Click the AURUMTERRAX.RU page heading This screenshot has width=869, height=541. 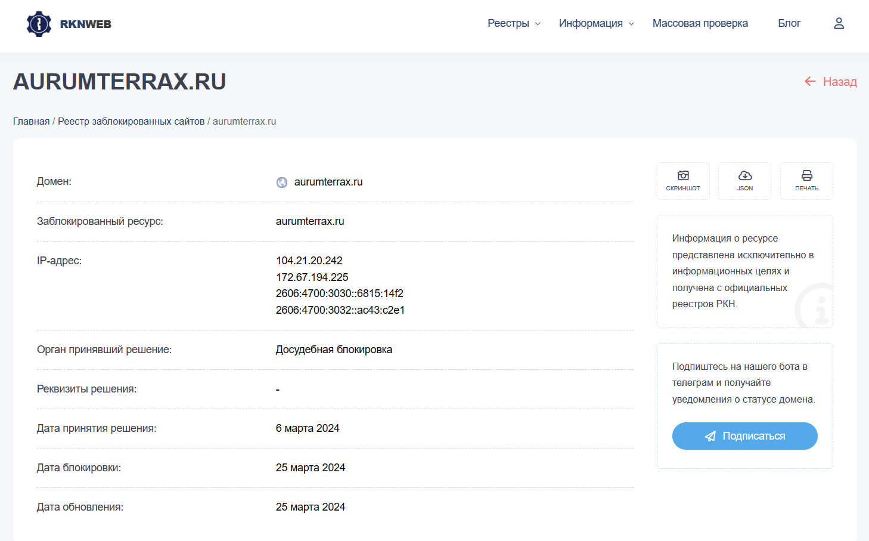[119, 82]
